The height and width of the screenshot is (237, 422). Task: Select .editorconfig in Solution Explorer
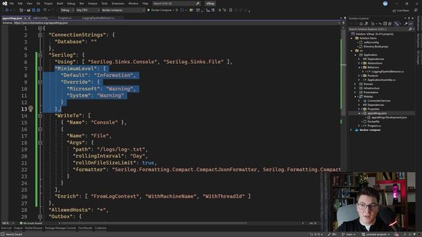[x=371, y=42]
